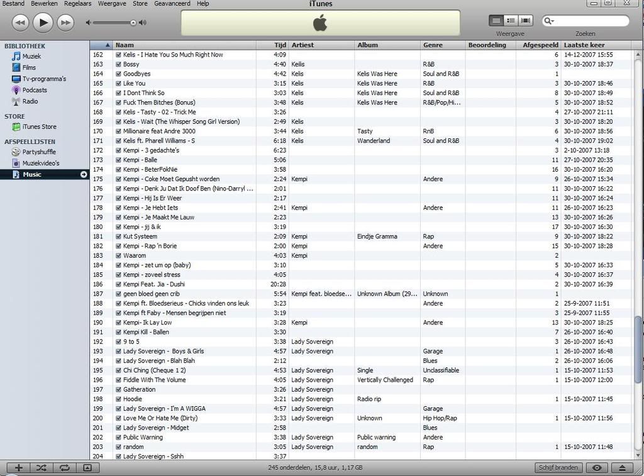Switch to list view mode

(x=496, y=20)
